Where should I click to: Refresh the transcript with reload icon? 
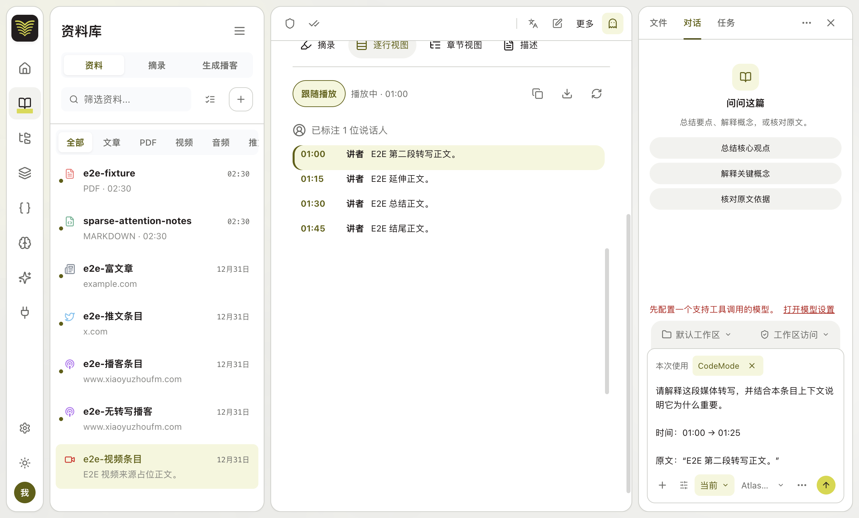click(597, 94)
